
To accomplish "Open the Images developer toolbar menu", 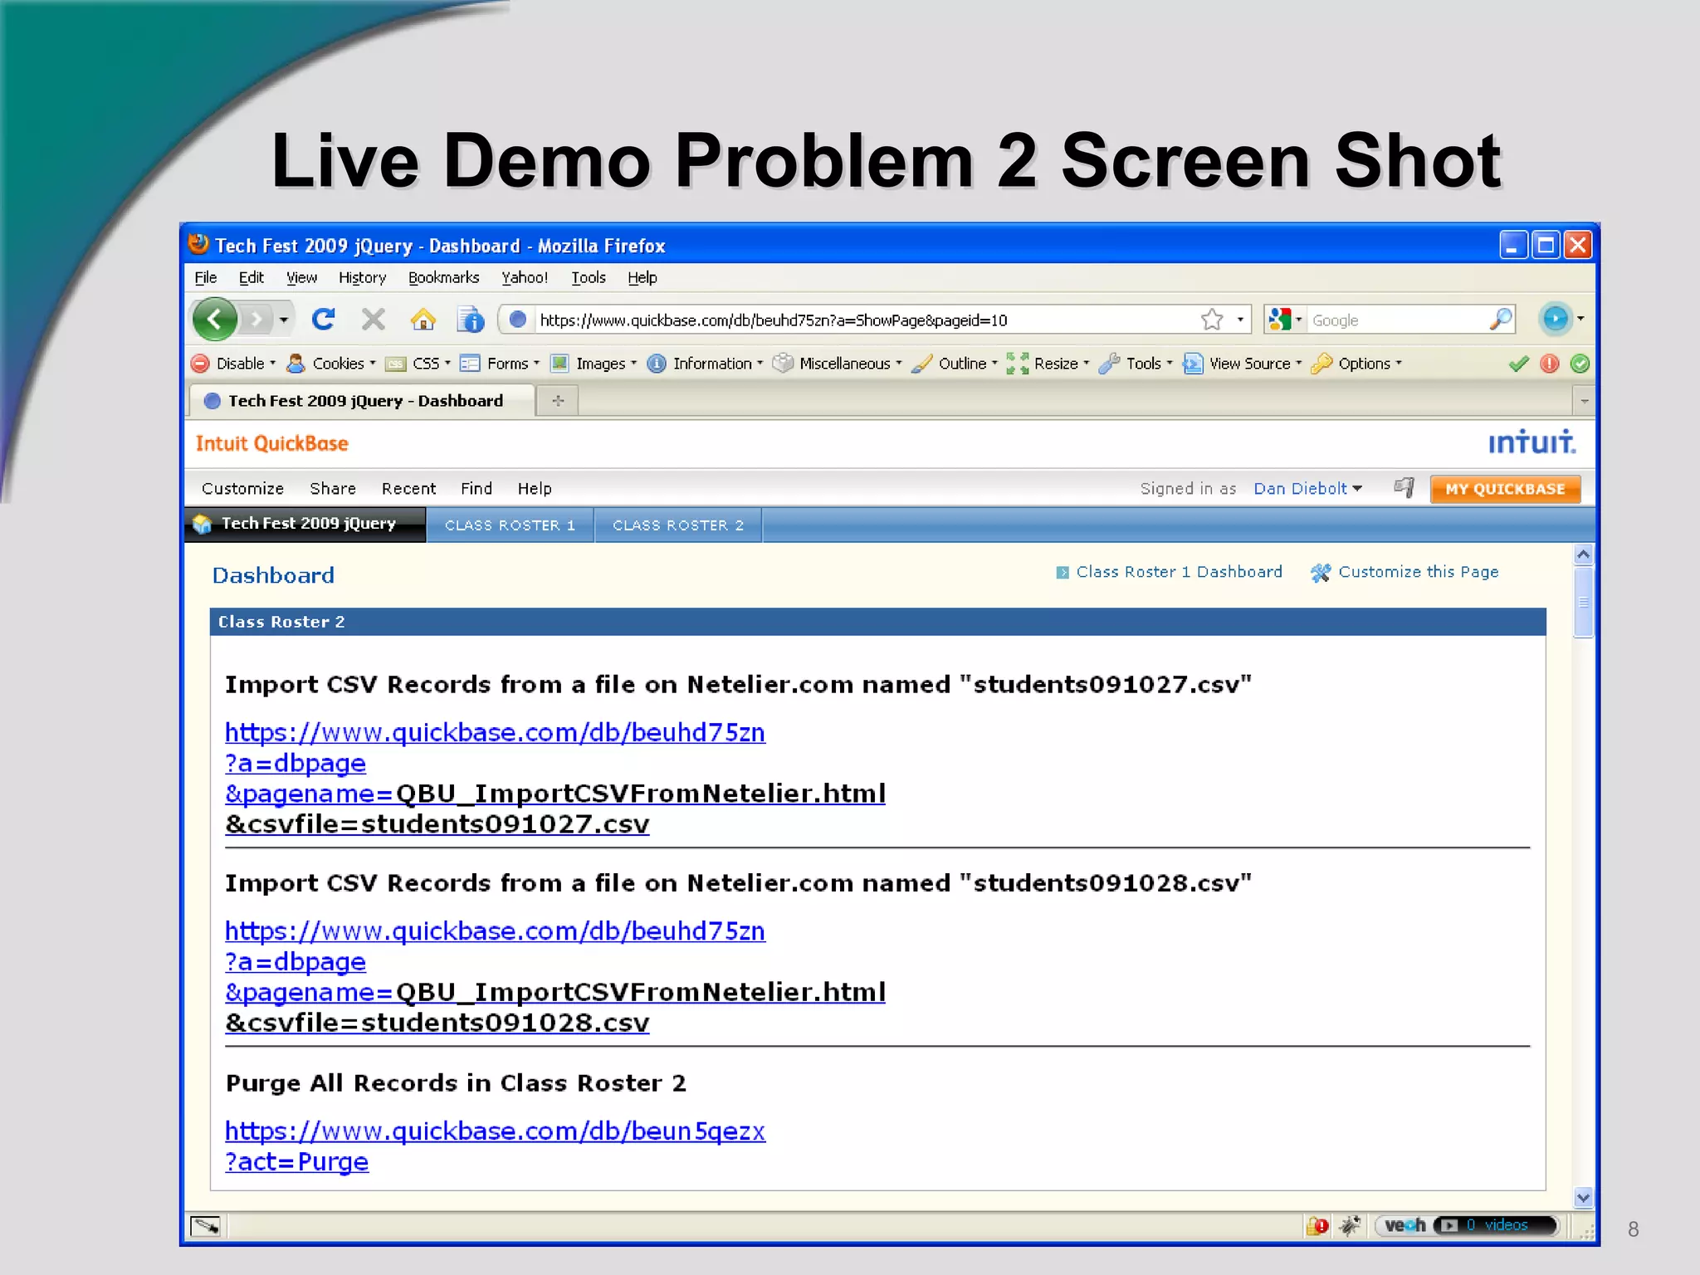I will point(594,364).
